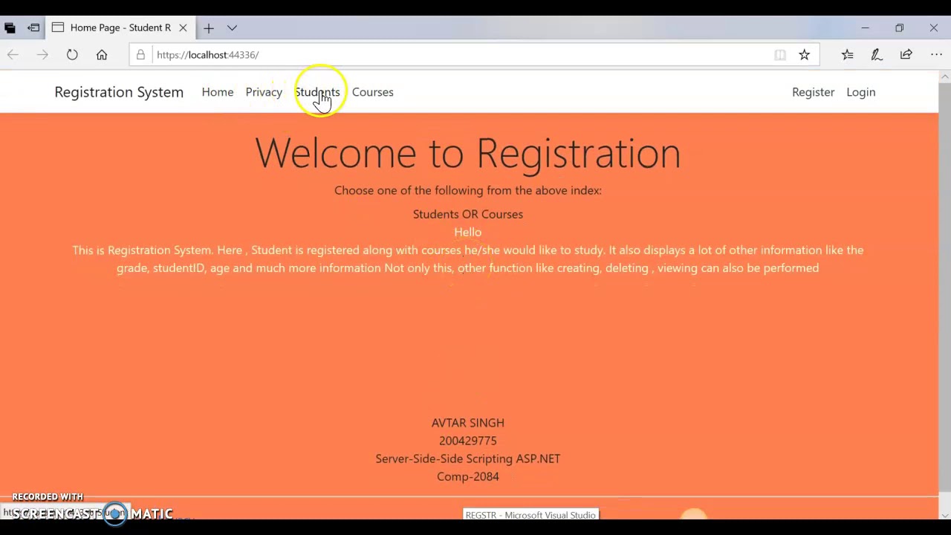
Task: Click the '200429775' student number
Action: (468, 441)
